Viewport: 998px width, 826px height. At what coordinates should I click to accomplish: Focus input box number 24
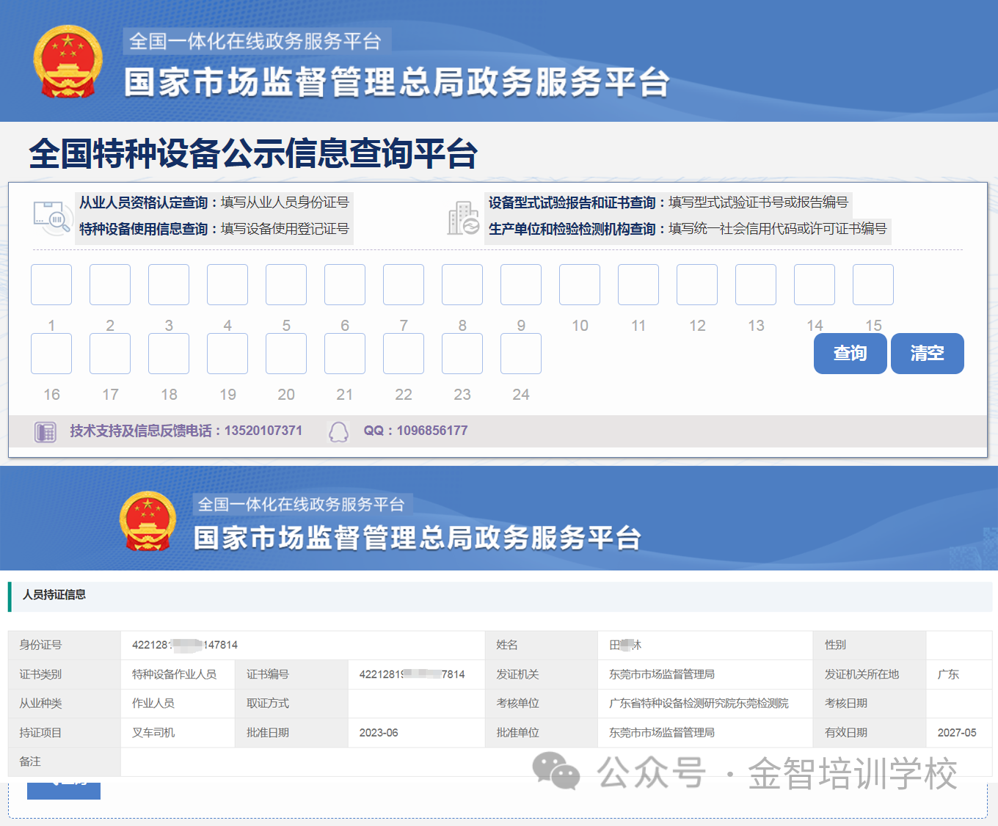[521, 354]
